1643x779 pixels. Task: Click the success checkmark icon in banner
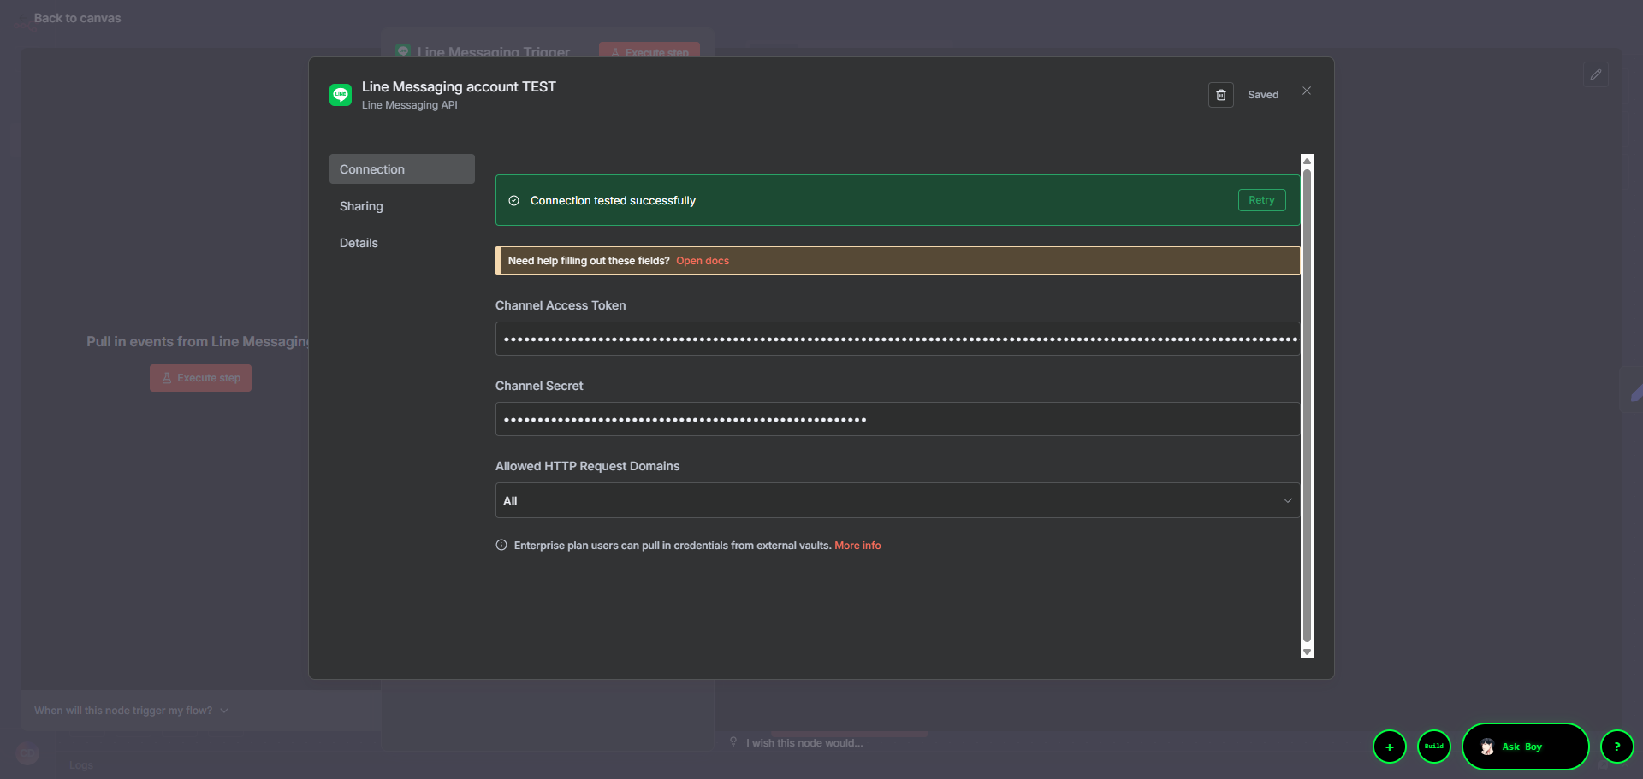[x=514, y=201]
